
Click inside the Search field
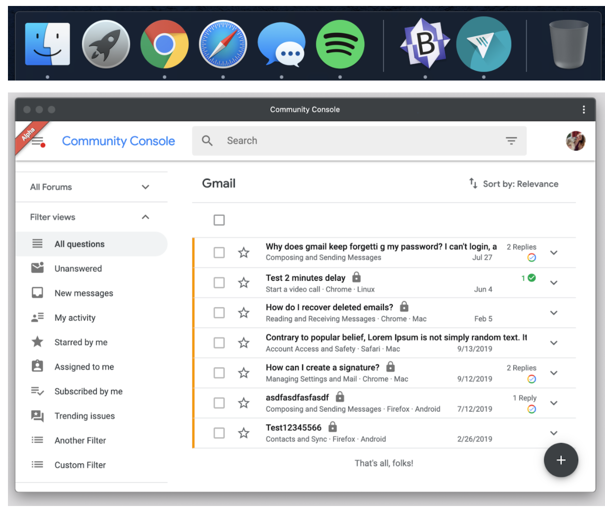pyautogui.click(x=298, y=141)
